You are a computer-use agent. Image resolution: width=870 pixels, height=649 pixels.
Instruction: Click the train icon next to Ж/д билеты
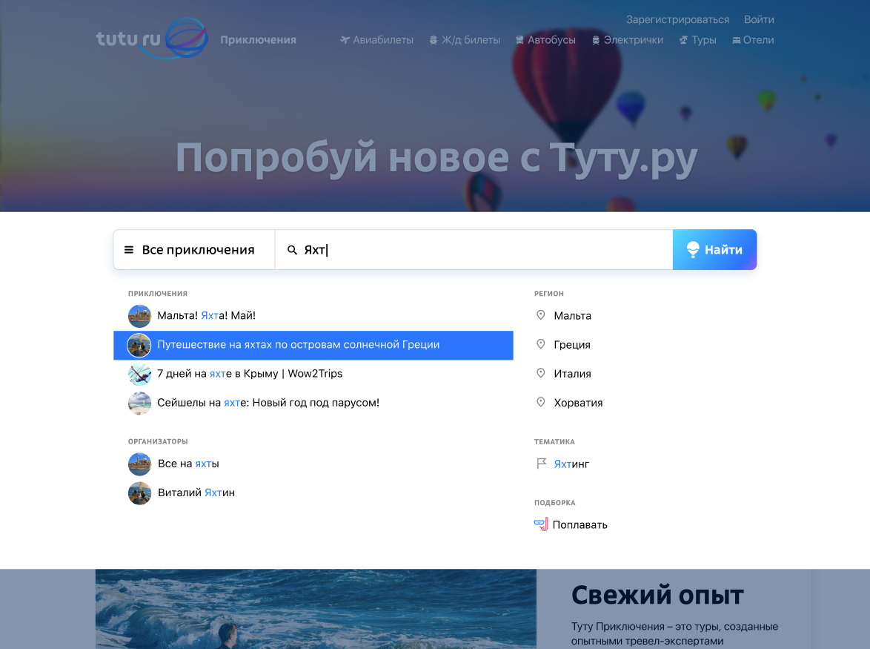[x=432, y=40]
